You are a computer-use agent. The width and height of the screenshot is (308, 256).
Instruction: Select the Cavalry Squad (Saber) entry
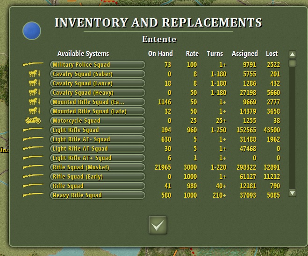[98, 74]
